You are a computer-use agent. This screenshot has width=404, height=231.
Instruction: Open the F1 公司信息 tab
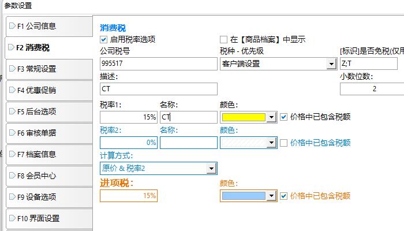tap(49, 26)
